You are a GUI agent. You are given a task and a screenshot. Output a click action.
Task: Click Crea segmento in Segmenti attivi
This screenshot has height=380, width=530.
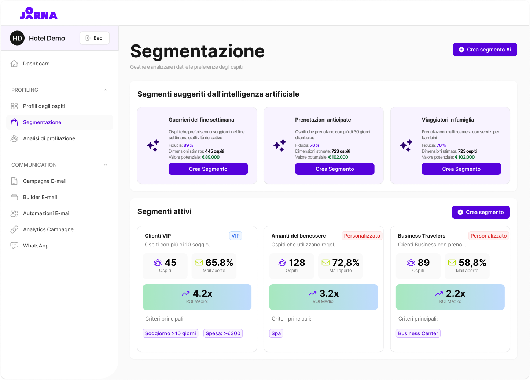(x=481, y=212)
